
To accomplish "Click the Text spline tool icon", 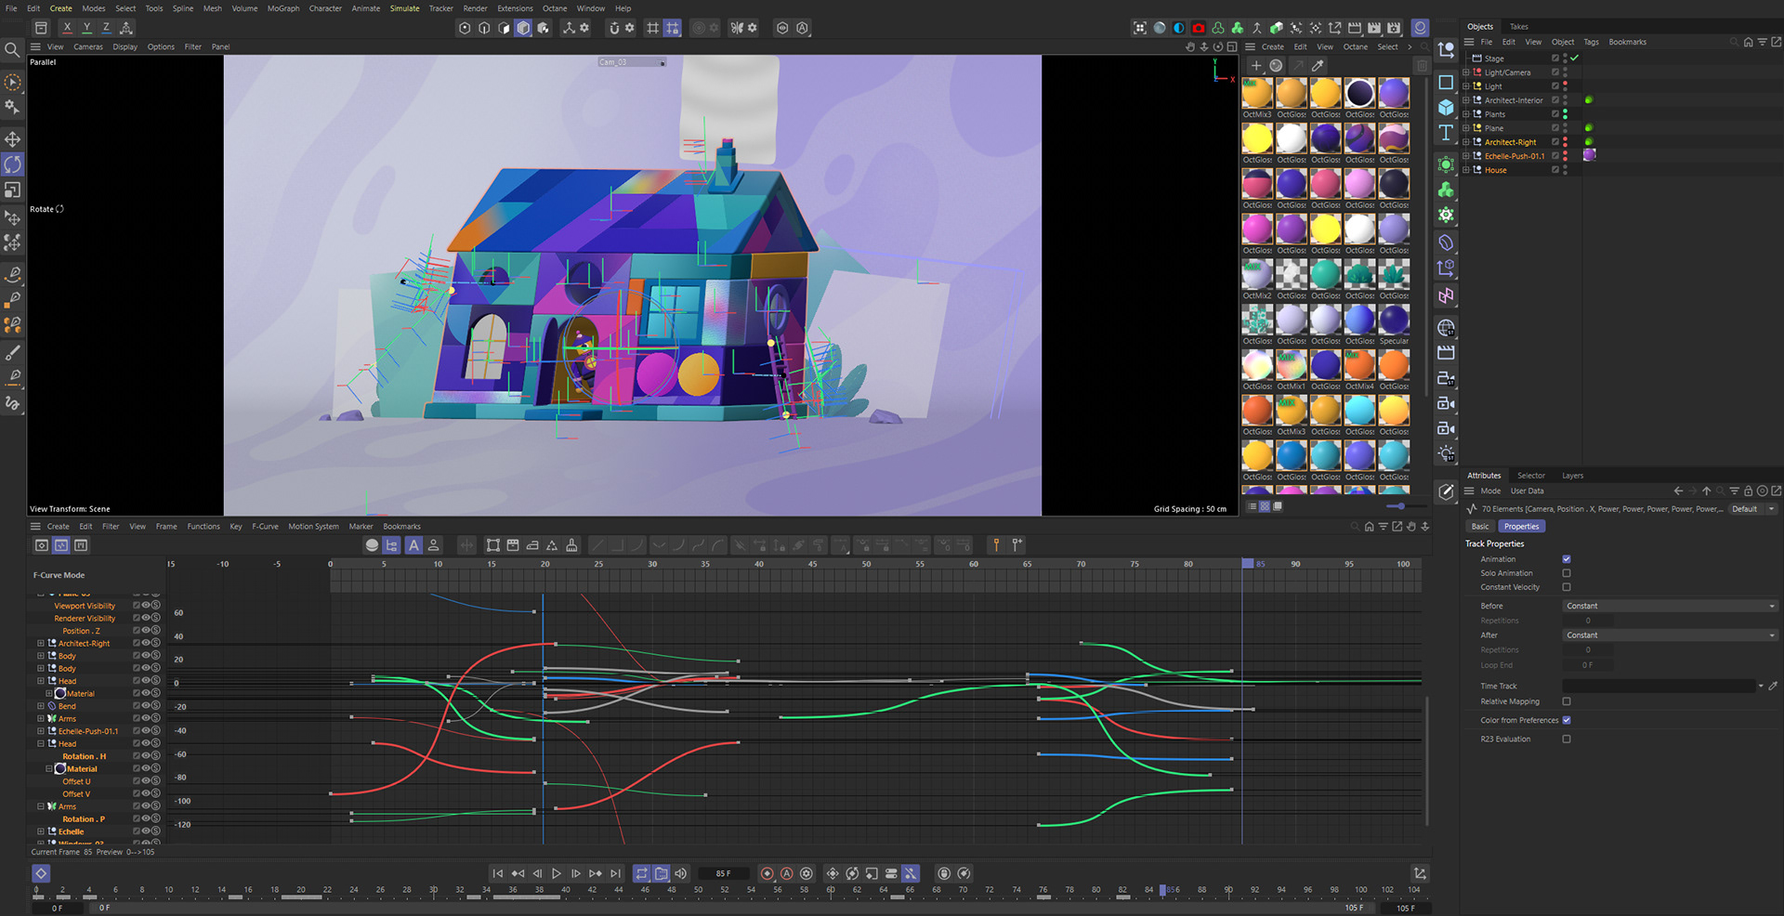I will click(1446, 133).
